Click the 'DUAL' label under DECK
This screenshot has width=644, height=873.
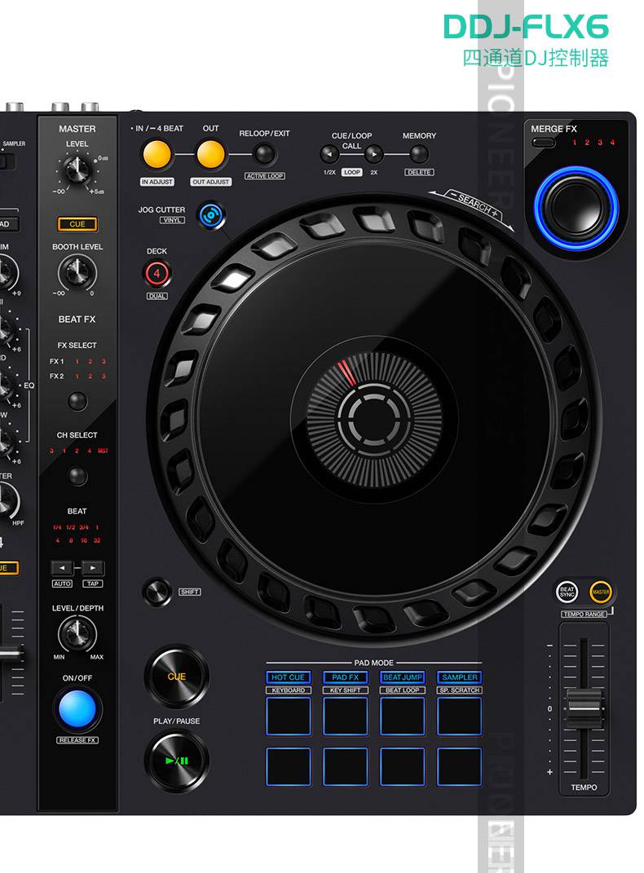[x=157, y=296]
